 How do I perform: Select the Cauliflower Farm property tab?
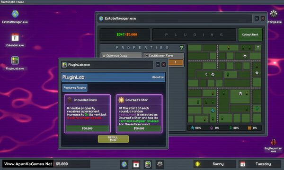point(164,55)
